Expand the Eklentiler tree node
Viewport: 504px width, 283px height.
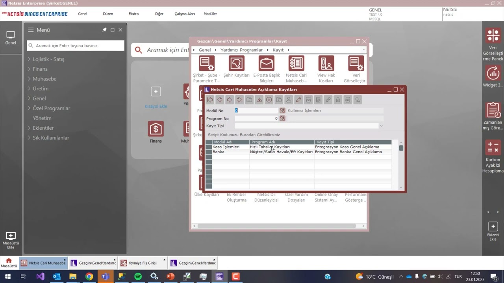tap(29, 128)
